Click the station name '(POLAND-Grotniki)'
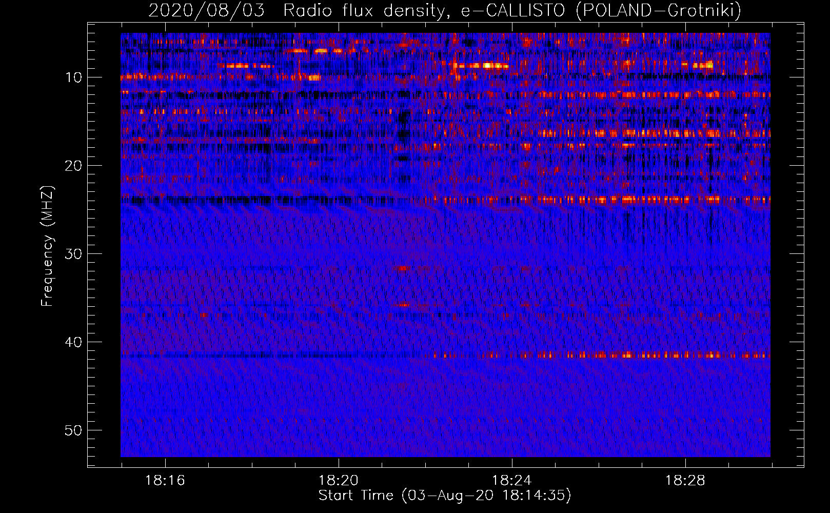The width and height of the screenshot is (830, 513). click(659, 10)
